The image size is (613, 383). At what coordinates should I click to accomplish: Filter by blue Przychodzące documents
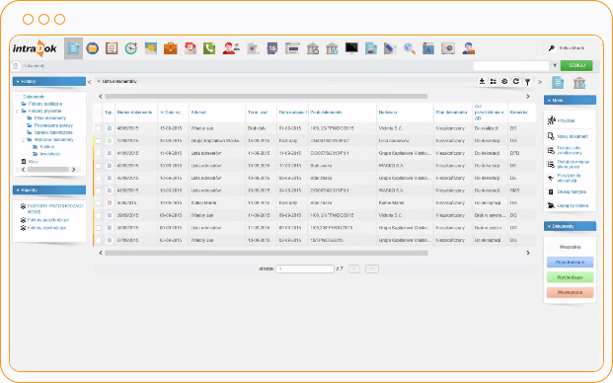point(570,263)
